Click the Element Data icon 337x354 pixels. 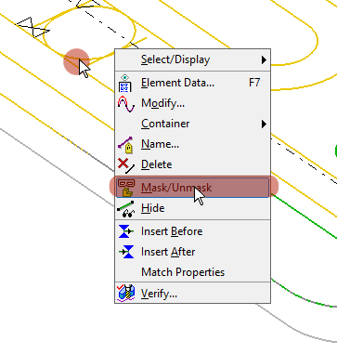click(x=125, y=83)
